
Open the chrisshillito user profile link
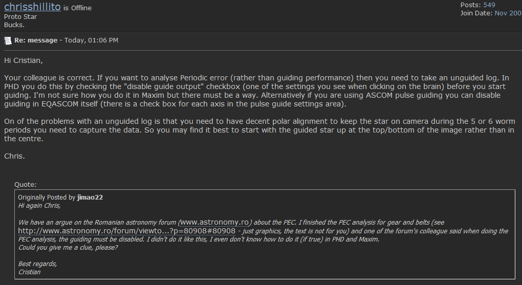coord(32,7)
